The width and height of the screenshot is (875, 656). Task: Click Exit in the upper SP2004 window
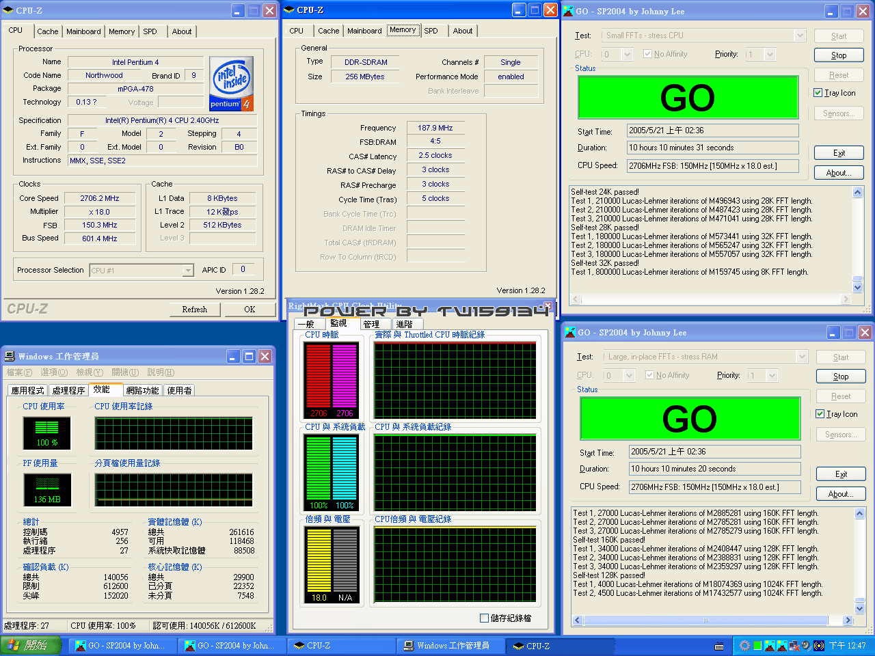tap(839, 153)
